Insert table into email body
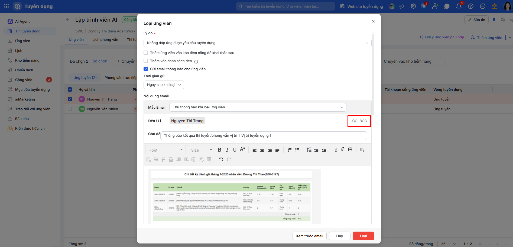 (x=362, y=150)
